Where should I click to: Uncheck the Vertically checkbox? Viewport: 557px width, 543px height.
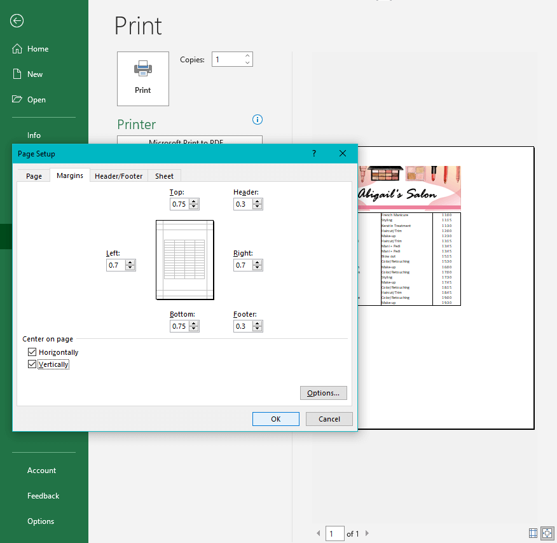(32, 364)
